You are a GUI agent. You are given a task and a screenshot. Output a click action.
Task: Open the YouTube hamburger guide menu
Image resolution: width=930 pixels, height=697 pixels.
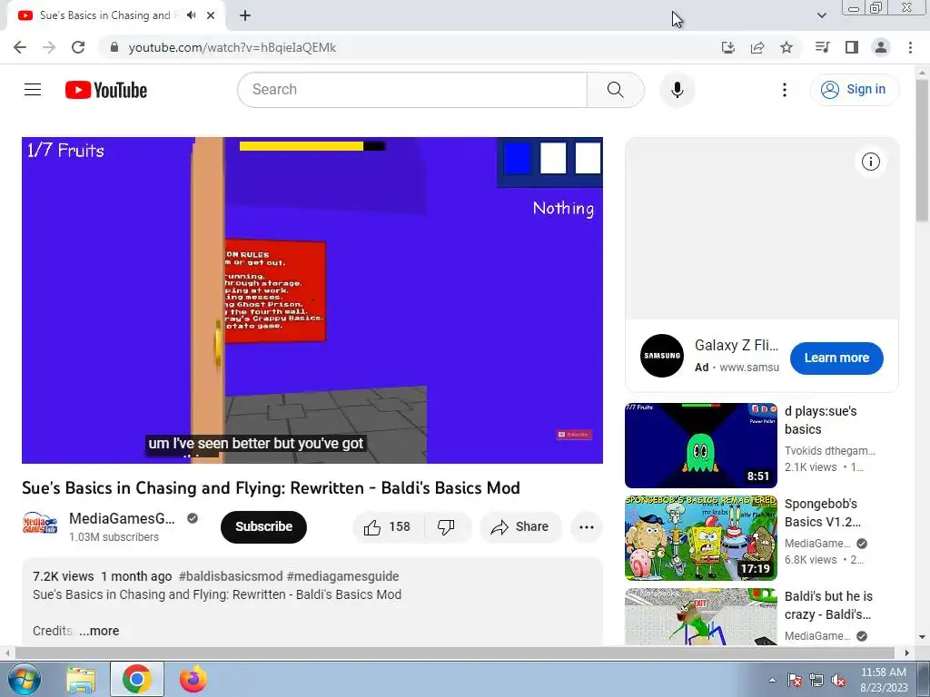33,90
